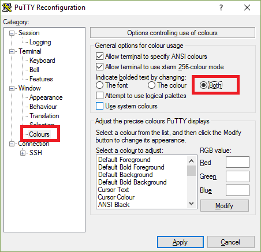Screen dimensions: 261x252
Task: Collapse the Session tree node
Action: coord(12,33)
